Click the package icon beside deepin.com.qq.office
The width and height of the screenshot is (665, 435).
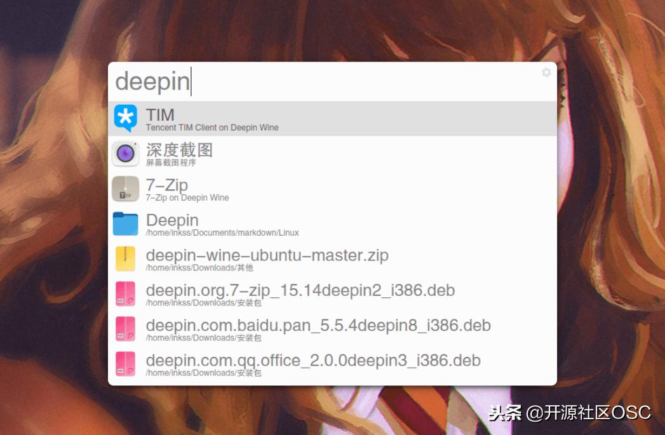[x=125, y=363]
